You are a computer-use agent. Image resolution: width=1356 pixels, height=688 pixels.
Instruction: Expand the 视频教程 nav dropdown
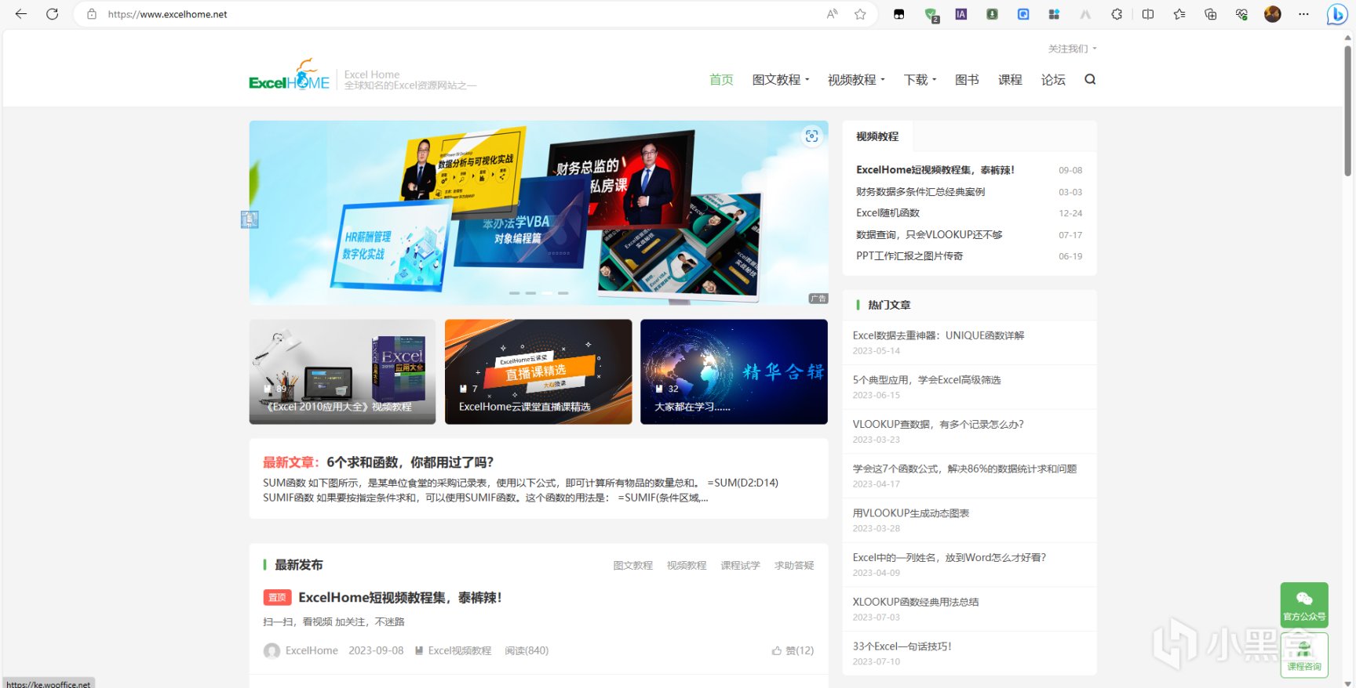coord(856,80)
